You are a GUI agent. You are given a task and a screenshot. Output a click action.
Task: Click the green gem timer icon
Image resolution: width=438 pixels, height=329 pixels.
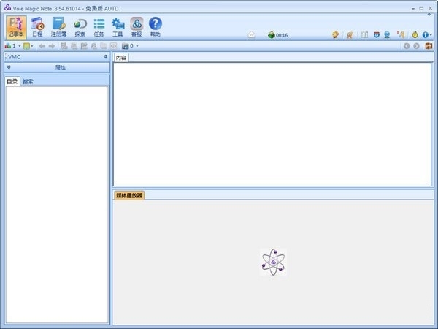[272, 35]
